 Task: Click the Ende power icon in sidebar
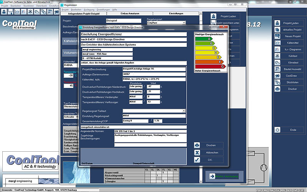pyautogui.click(x=277, y=130)
